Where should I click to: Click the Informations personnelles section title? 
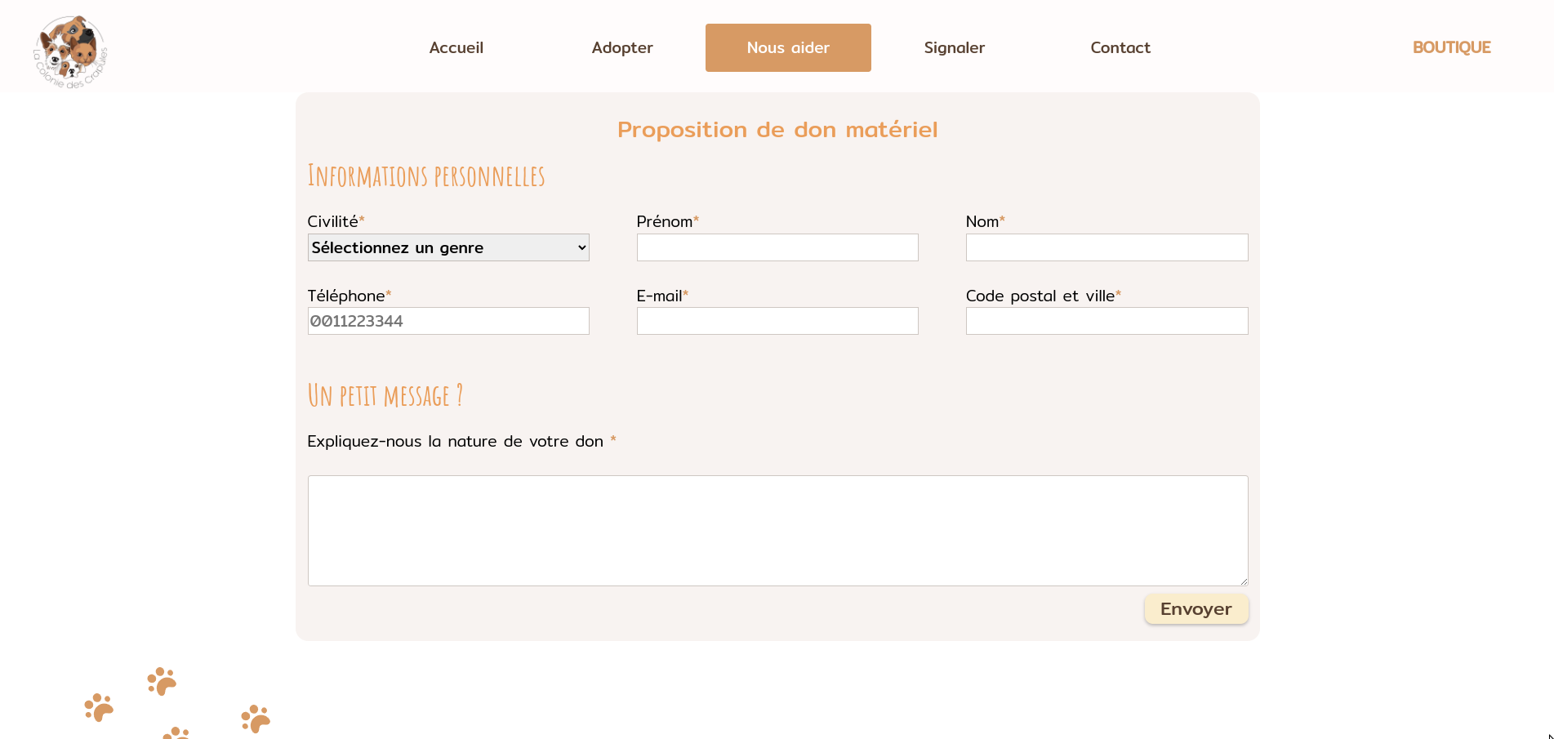tap(425, 176)
